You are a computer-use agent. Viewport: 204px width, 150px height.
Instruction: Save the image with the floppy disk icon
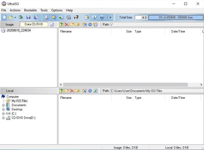click(x=28, y=17)
